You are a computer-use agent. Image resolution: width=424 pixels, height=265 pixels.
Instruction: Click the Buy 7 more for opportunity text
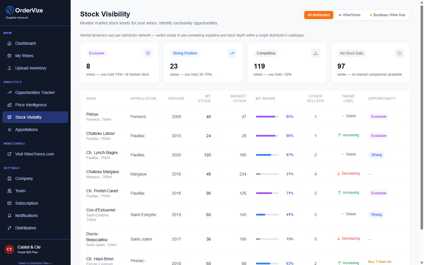(x=380, y=262)
